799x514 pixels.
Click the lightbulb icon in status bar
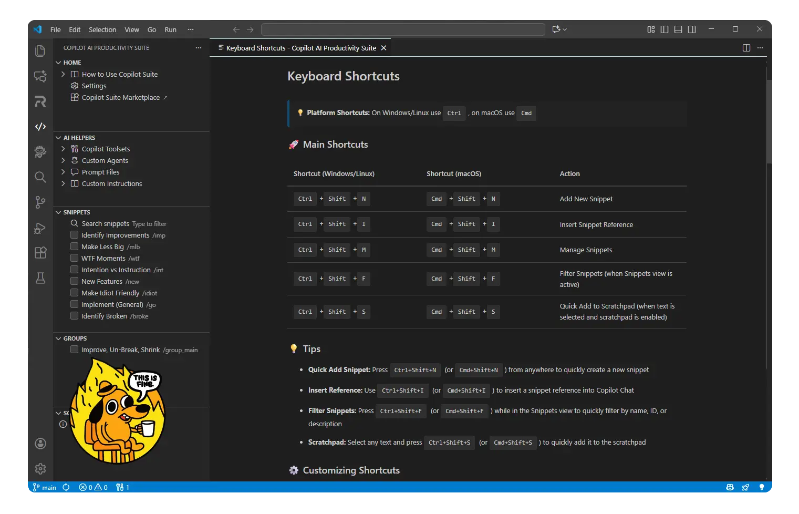point(762,487)
